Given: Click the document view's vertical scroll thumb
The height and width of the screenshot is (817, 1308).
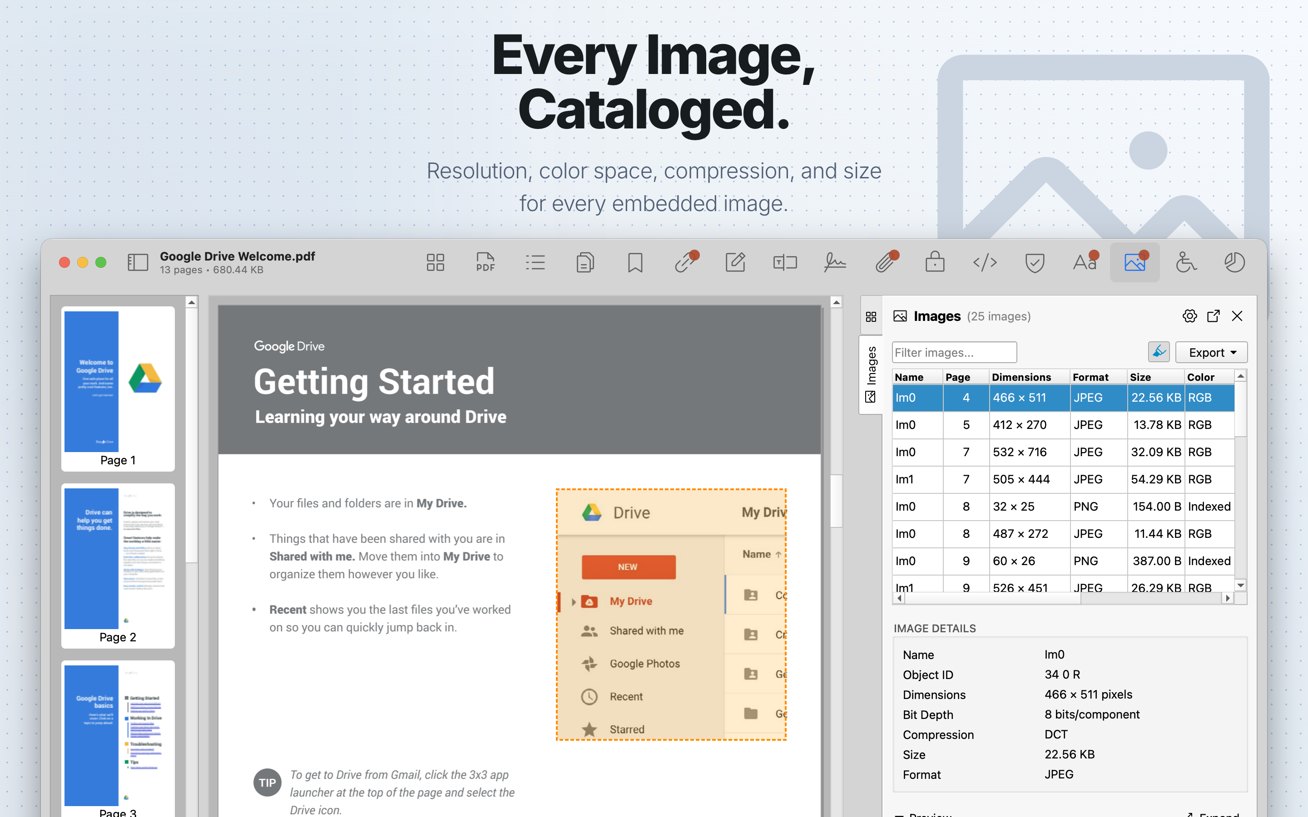Looking at the screenshot, I should click(836, 501).
